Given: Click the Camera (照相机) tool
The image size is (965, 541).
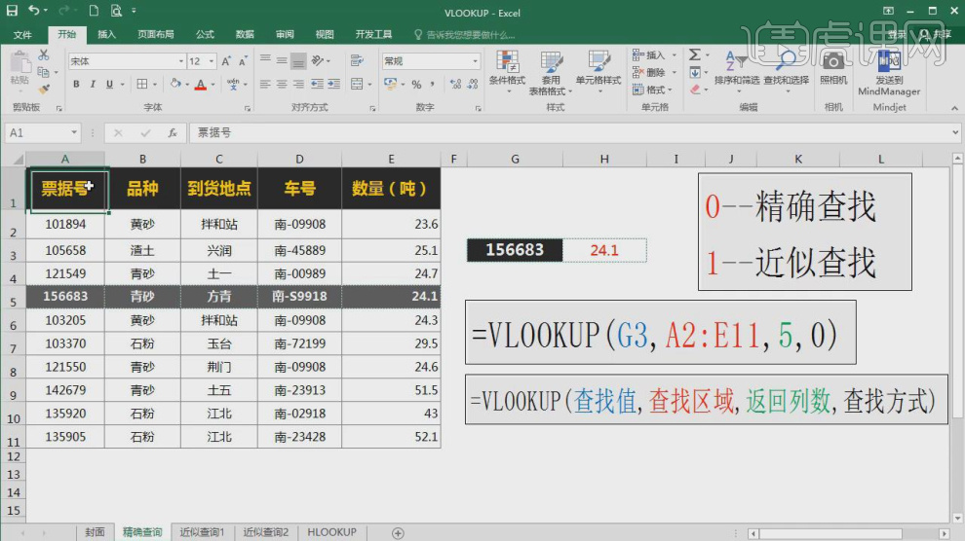Looking at the screenshot, I should coord(833,68).
